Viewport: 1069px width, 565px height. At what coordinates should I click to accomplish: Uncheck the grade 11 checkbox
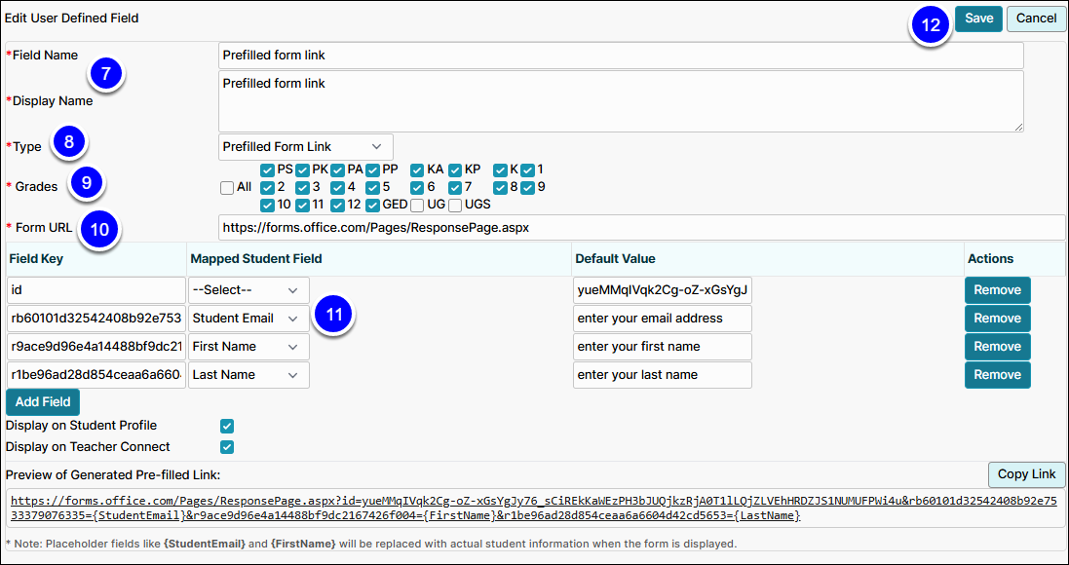(x=303, y=205)
